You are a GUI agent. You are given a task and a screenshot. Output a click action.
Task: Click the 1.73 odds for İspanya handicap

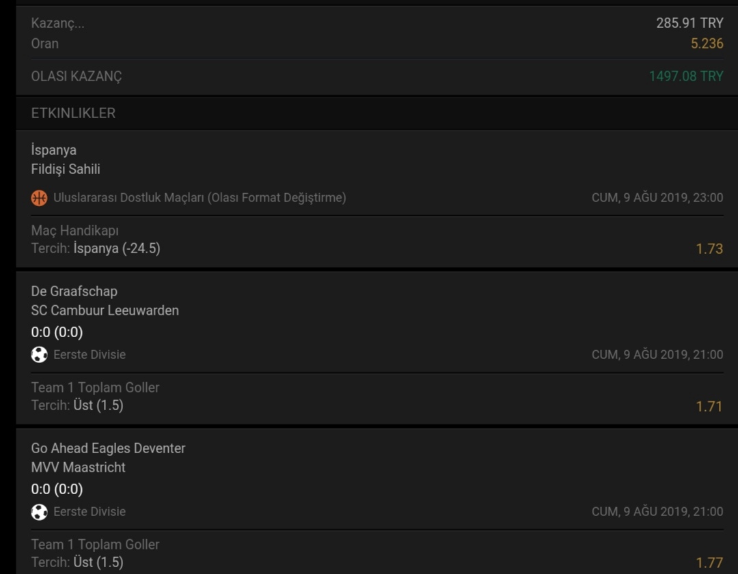point(709,249)
